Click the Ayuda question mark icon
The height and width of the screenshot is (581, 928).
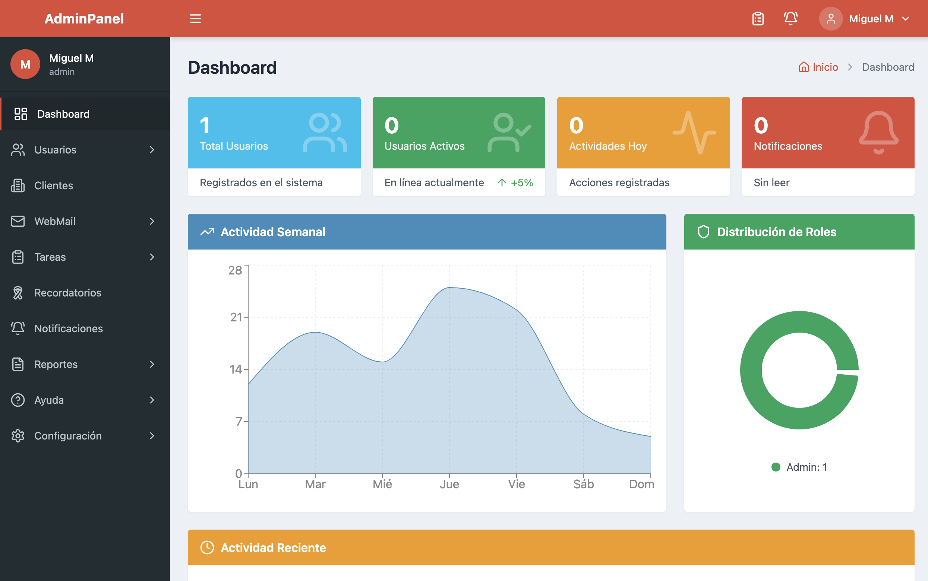[x=18, y=400]
